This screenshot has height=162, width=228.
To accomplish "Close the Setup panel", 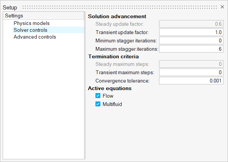I will coord(222,7).
